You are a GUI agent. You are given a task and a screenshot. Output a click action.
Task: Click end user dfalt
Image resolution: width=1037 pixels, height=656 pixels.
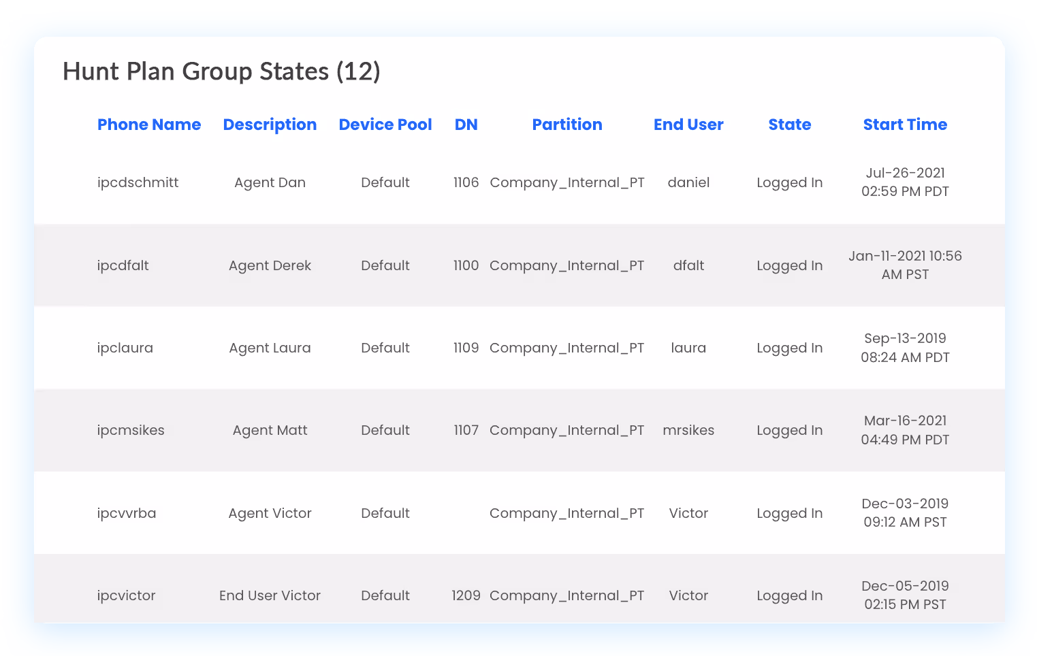688,265
